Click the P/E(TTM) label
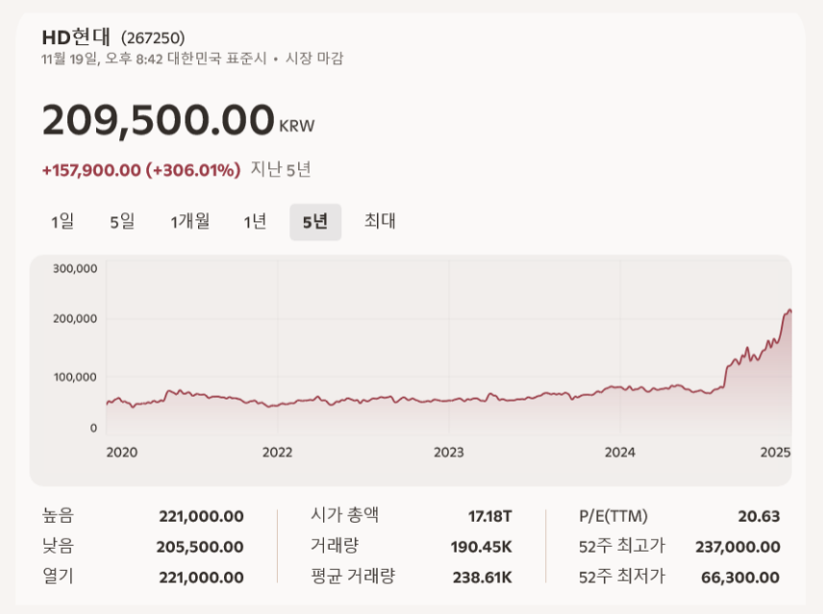 coord(613,516)
